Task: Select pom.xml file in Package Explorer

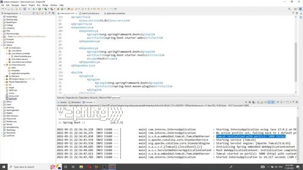Action: click(x=13, y=99)
